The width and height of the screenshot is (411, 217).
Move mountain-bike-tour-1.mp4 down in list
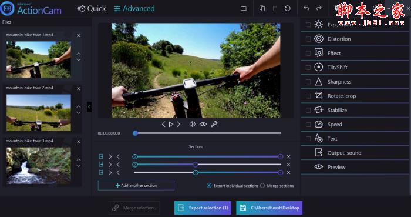(x=79, y=60)
